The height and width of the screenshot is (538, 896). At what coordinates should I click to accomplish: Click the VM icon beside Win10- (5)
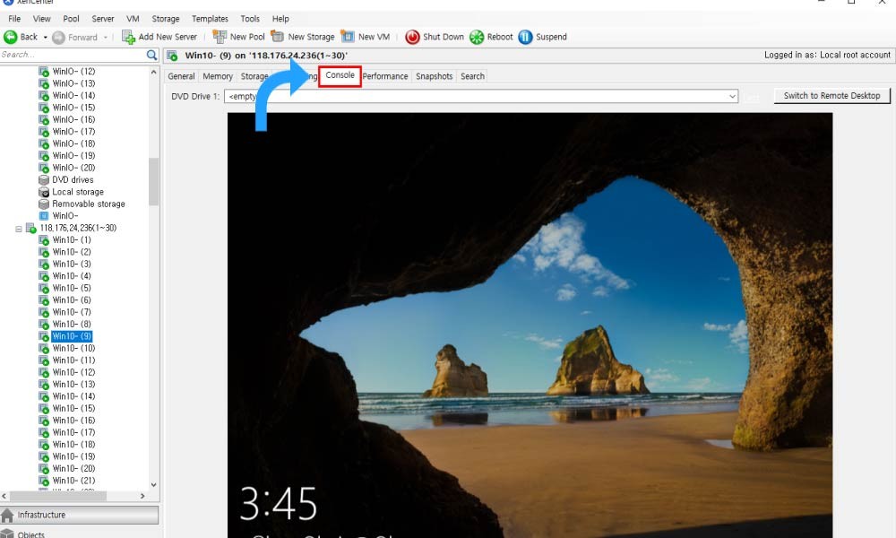click(44, 288)
